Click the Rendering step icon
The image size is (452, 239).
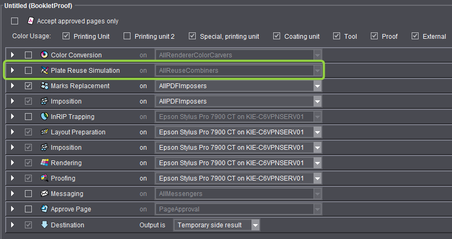point(44,163)
